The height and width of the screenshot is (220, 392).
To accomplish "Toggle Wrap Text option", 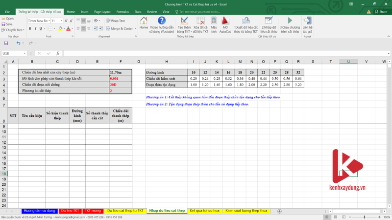I will point(115,21).
